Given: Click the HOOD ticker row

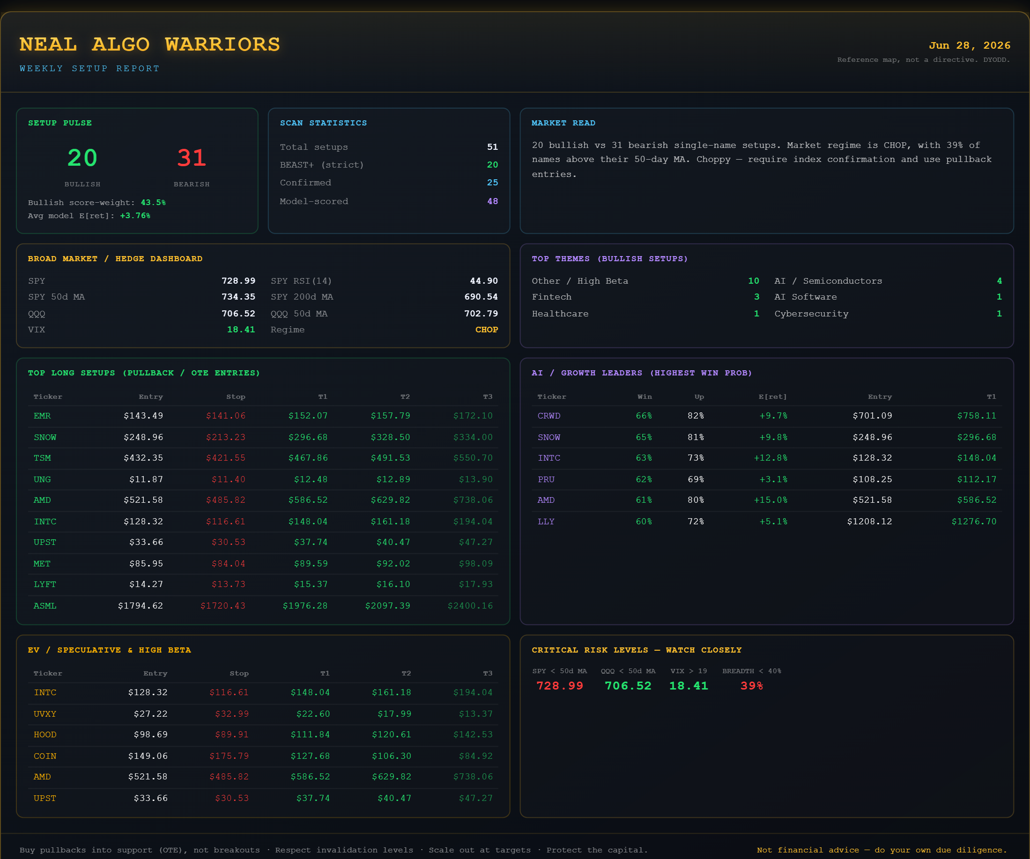Looking at the screenshot, I should [263, 734].
